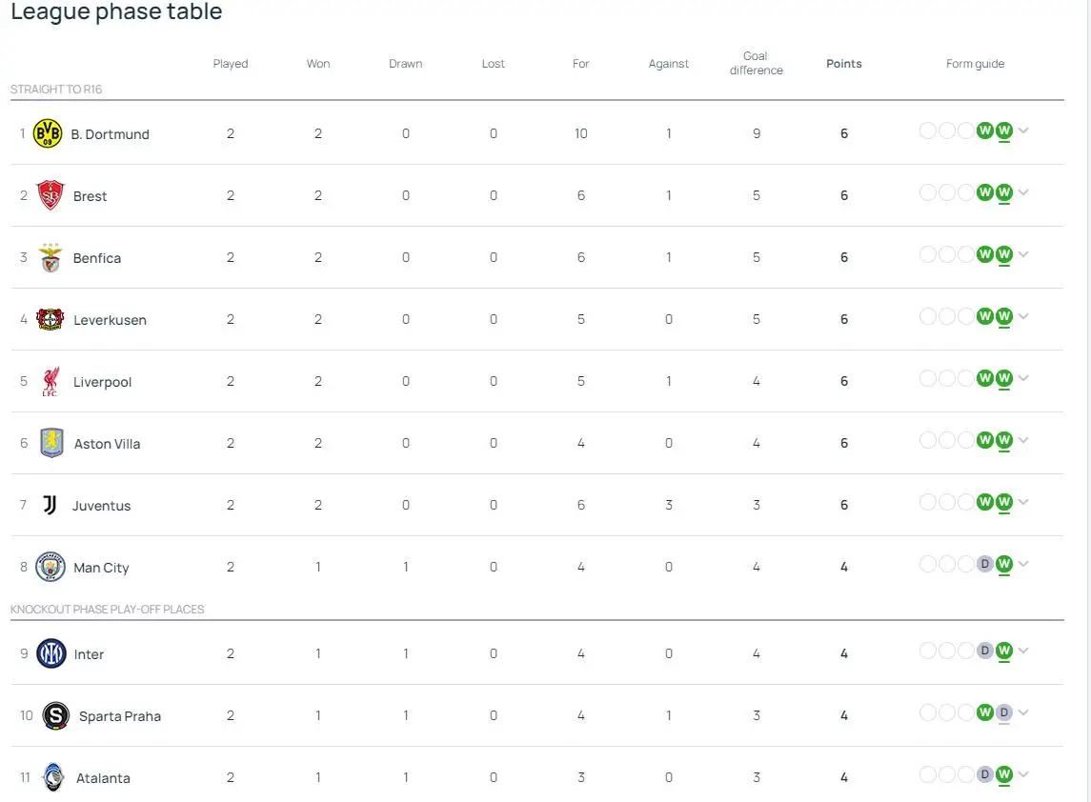This screenshot has height=802, width=1091.
Task: Open the Atalanta team link
Action: point(103,777)
